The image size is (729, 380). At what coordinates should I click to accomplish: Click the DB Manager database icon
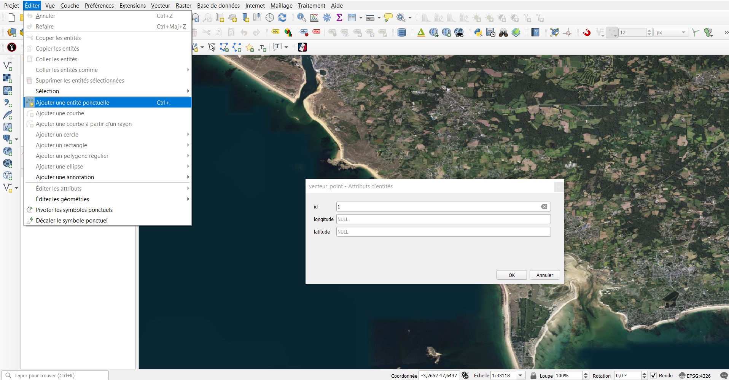pos(402,33)
